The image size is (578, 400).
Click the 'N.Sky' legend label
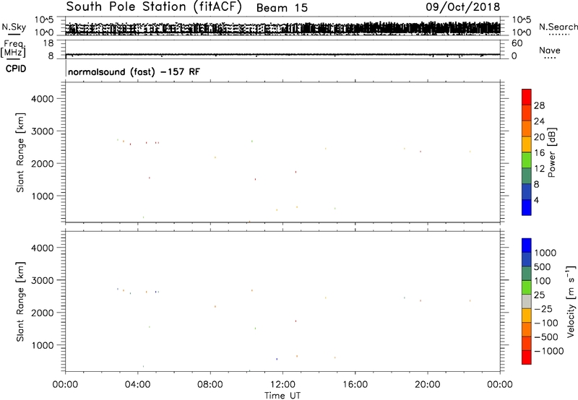pos(14,27)
